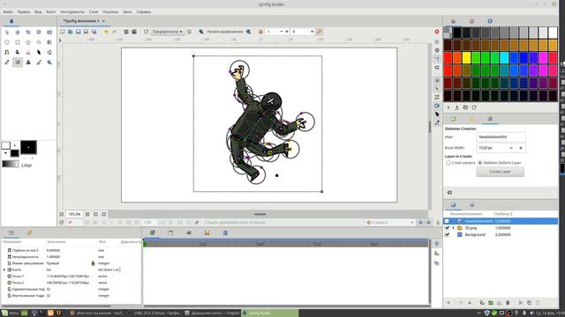The height and width of the screenshot is (317, 565).
Task: Select the Mirror tool
Action: (49, 33)
